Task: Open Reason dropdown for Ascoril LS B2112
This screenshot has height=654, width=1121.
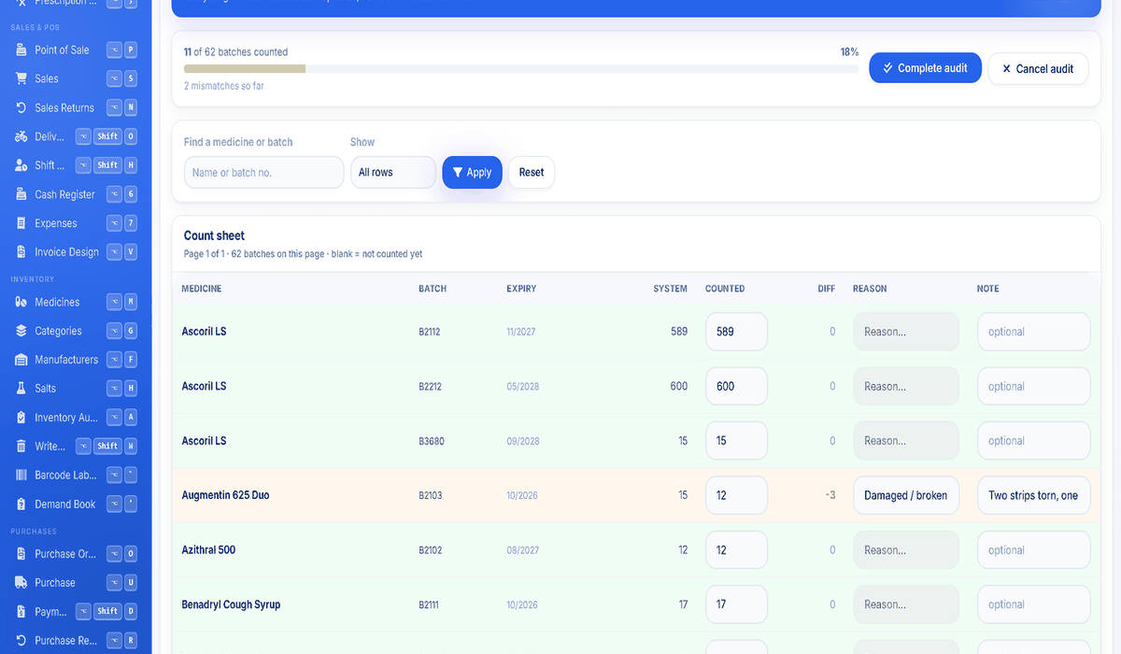Action: 906,332
